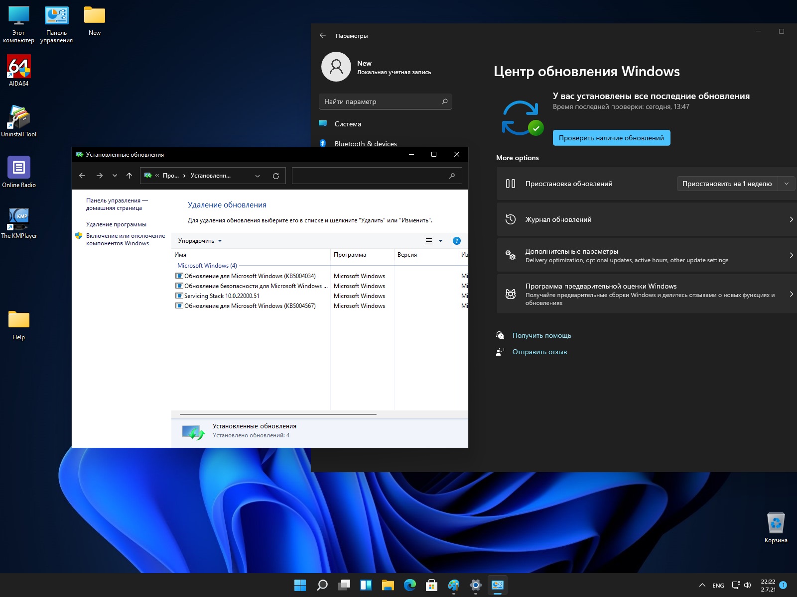Open Uninstall Tool desktop icon
The image size is (797, 597).
click(19, 118)
